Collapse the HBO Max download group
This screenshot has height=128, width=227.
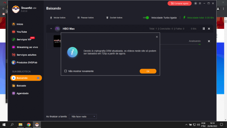[51, 29]
